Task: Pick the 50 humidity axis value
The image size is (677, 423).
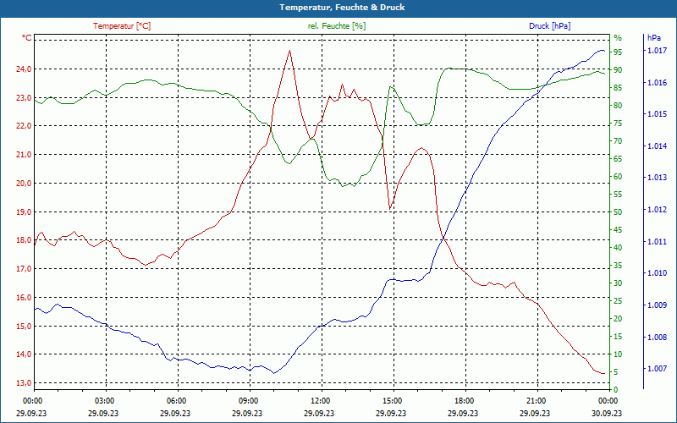Action: [x=618, y=212]
